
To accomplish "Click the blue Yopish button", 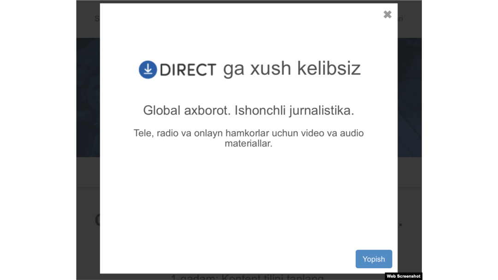I will [x=373, y=259].
